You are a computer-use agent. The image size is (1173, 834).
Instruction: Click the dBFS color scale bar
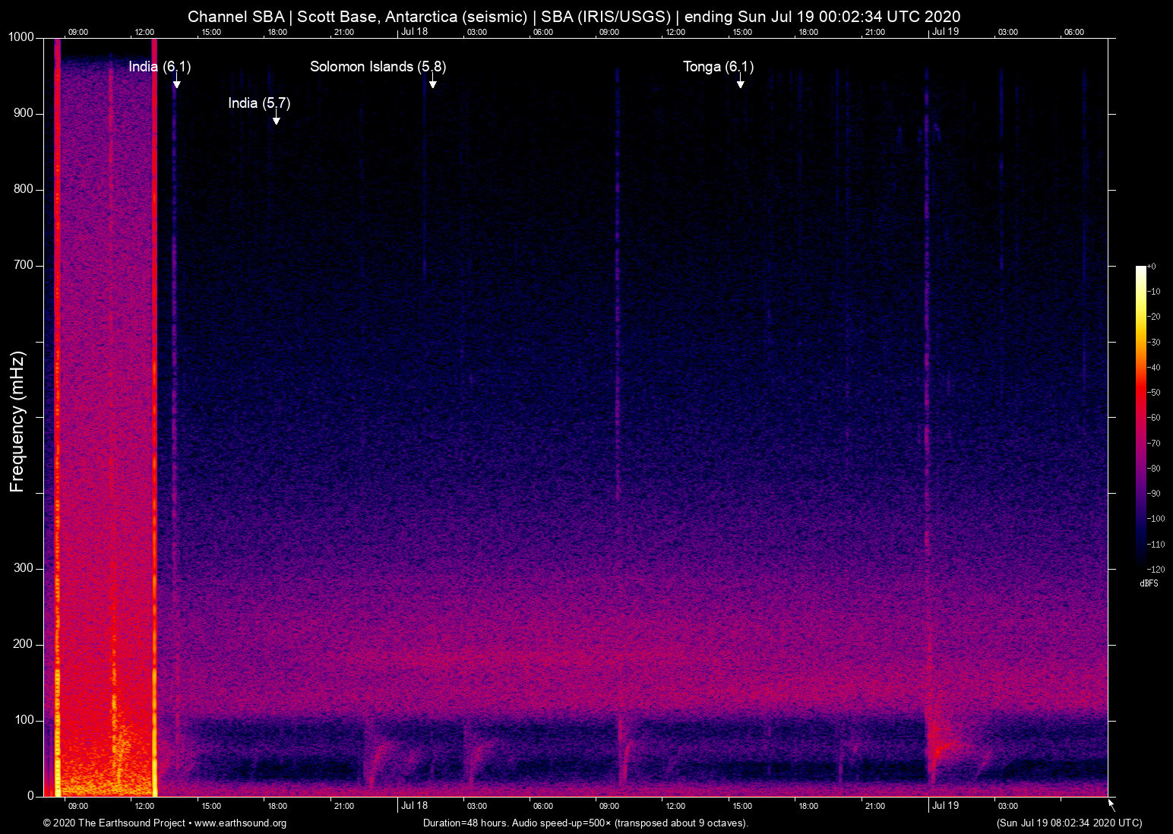click(1140, 416)
